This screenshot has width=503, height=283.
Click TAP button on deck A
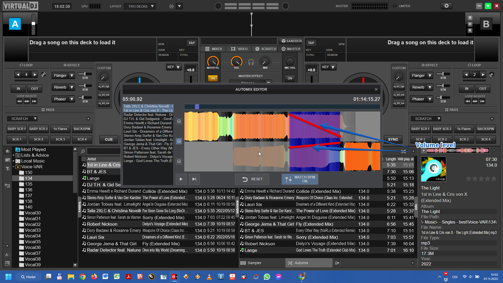(x=192, y=43)
